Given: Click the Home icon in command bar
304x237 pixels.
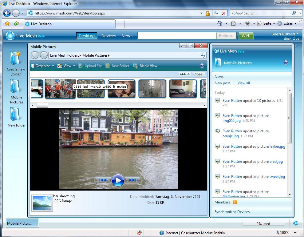Looking at the screenshot, I should 219,23.
